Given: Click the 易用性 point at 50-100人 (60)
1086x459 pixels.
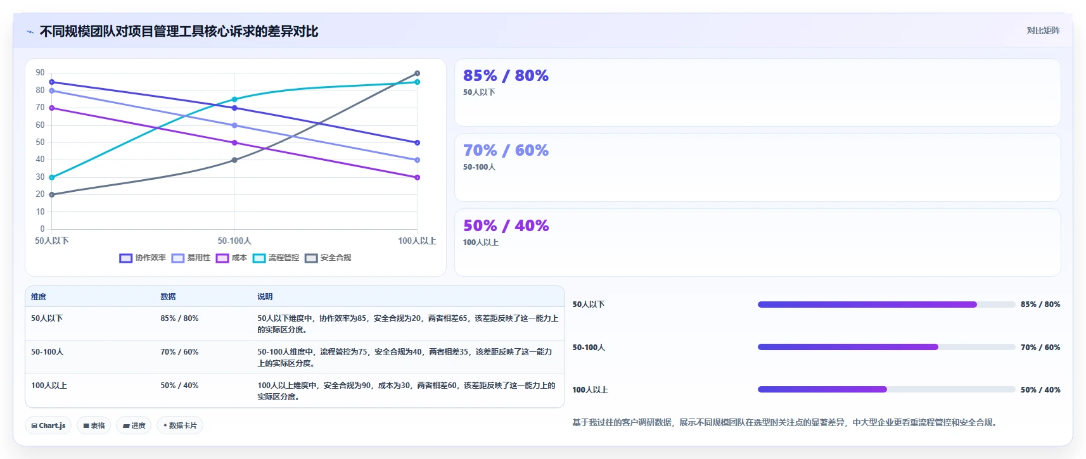Looking at the screenshot, I should tap(234, 125).
